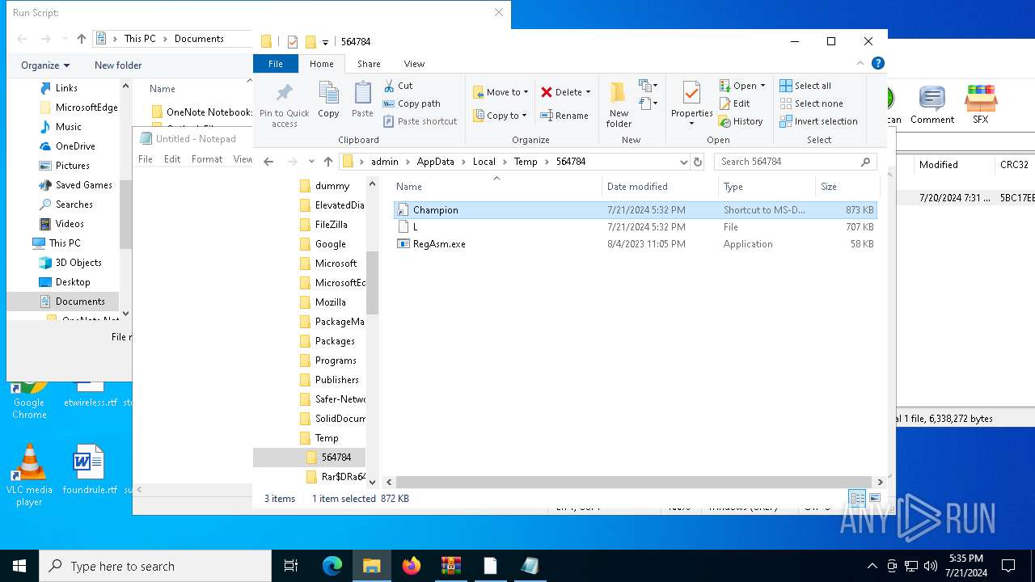Click Select none
This screenshot has height=582, width=1035.
[x=811, y=103]
